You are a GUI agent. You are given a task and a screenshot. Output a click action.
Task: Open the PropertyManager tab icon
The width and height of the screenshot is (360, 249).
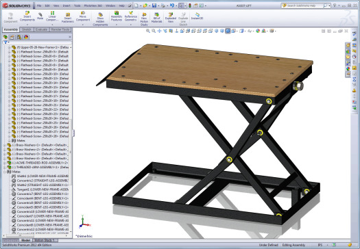(12, 37)
